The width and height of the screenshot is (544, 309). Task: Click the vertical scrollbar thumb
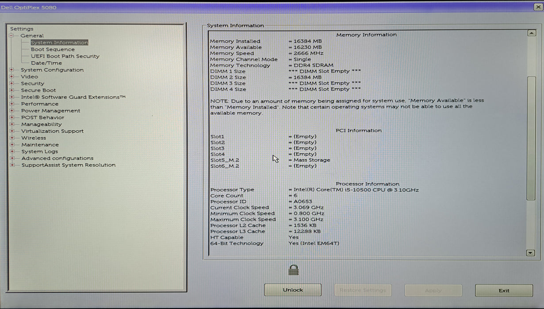[x=531, y=138]
